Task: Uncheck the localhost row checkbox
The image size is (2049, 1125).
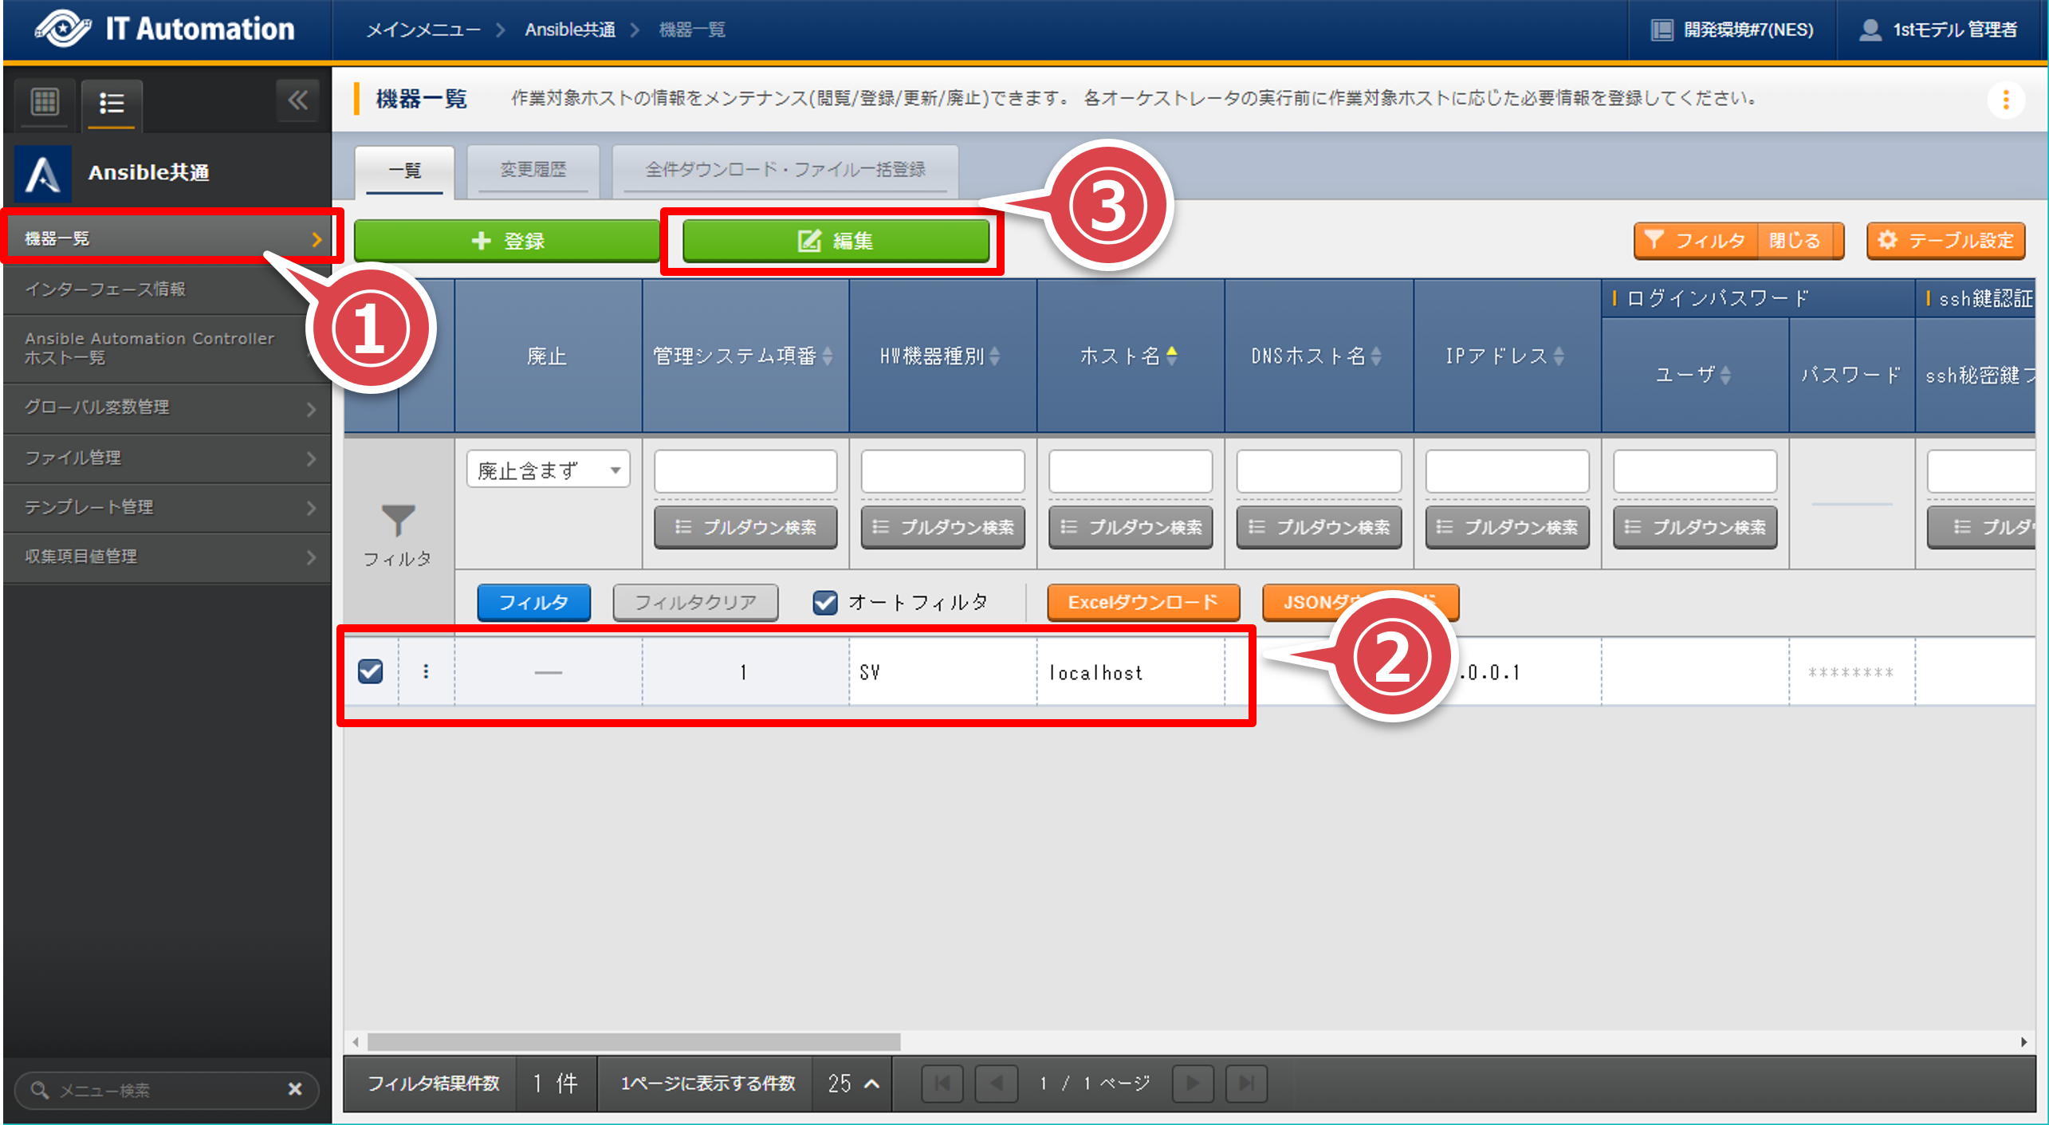Action: [371, 671]
